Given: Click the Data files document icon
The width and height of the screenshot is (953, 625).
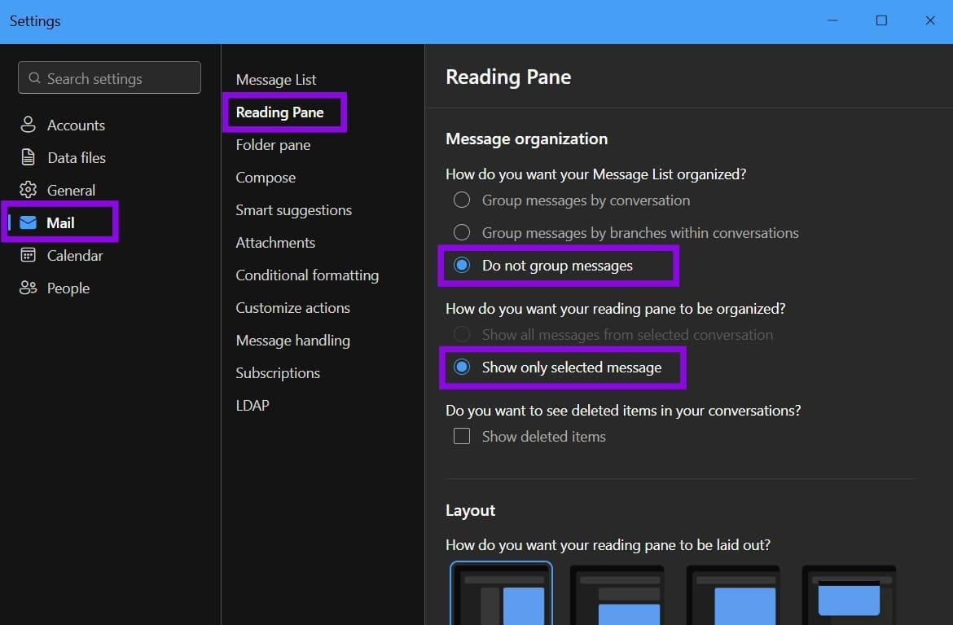Looking at the screenshot, I should click(x=28, y=157).
